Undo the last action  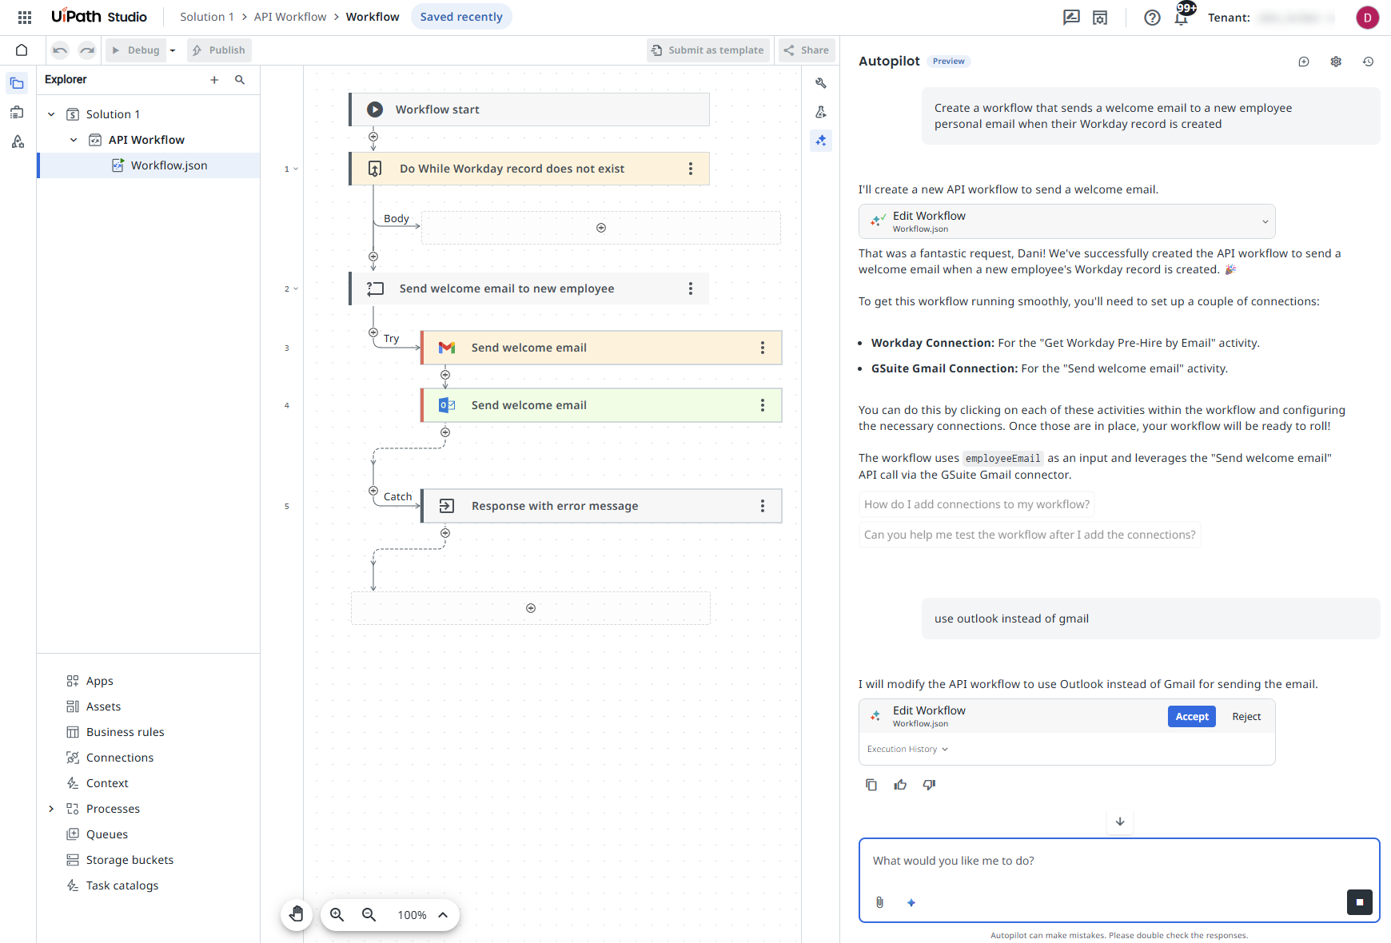pos(60,50)
